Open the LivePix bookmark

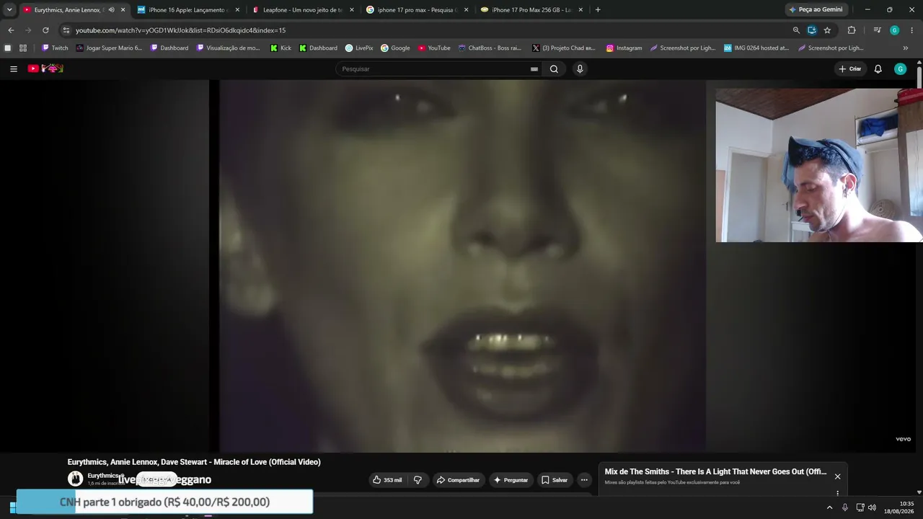359,48
